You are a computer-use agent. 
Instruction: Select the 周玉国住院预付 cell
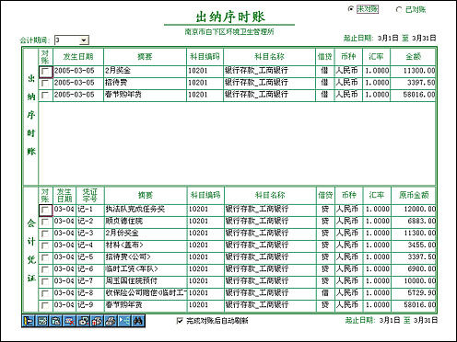146,281
